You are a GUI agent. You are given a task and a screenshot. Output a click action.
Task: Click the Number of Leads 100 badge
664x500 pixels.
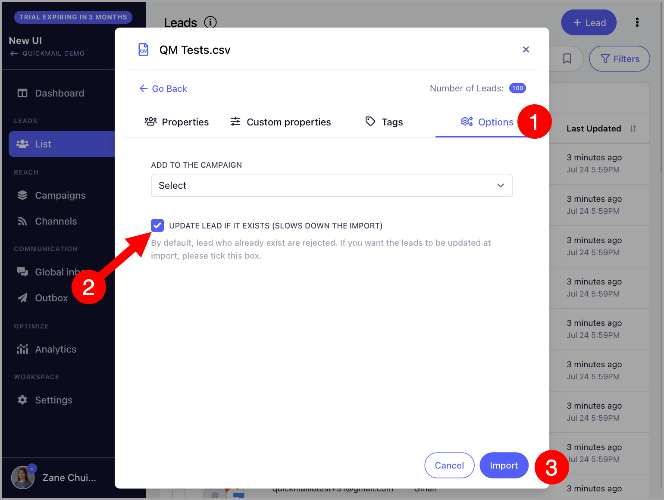click(518, 88)
